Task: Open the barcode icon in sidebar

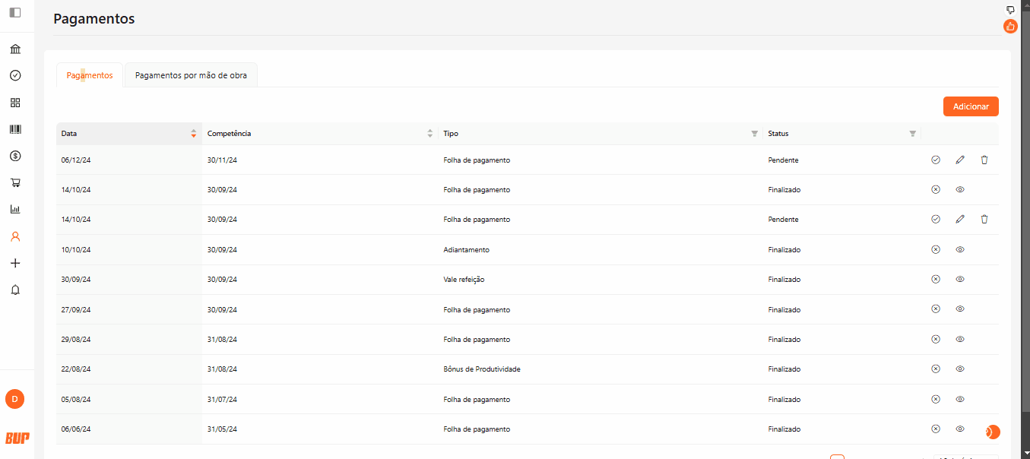Action: [15, 129]
